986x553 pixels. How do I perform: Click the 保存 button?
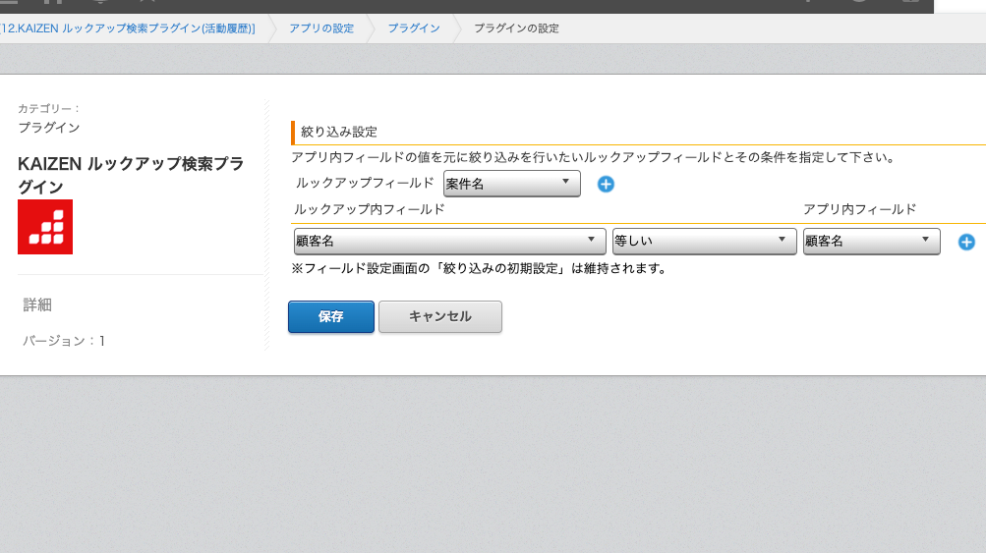tap(331, 316)
